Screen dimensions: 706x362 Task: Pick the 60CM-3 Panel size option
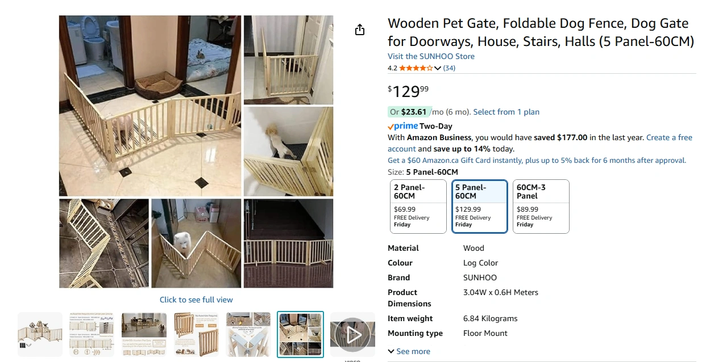click(541, 207)
